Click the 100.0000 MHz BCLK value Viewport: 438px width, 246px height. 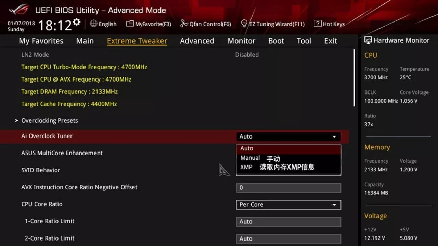click(381, 101)
